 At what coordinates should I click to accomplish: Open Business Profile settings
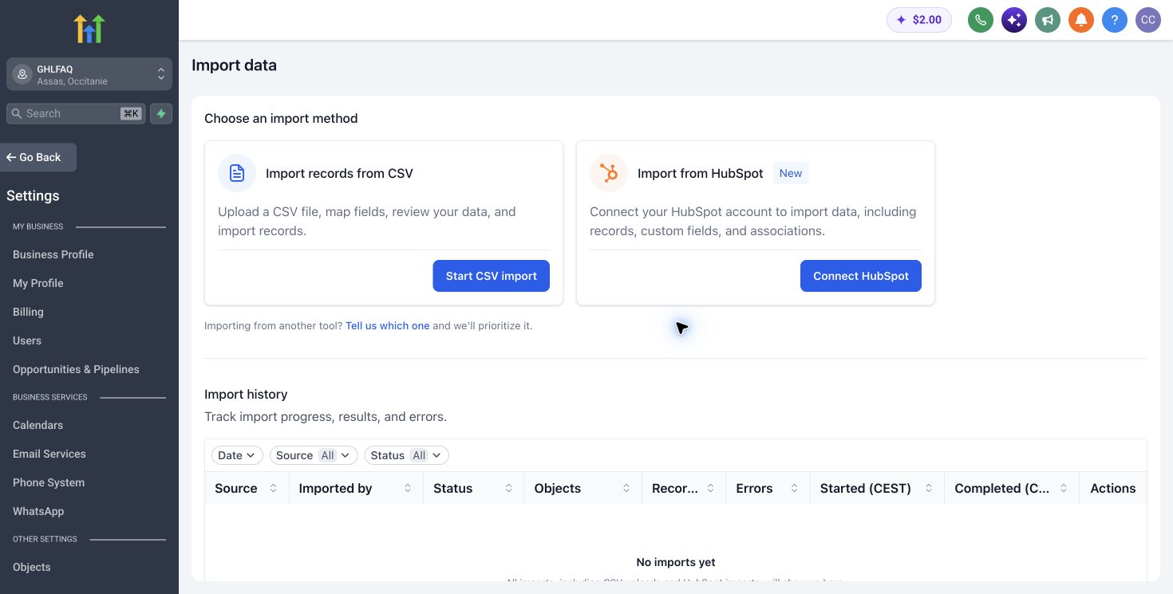[x=53, y=254]
